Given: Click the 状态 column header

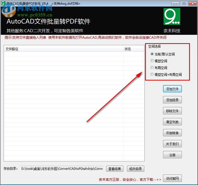Looking at the screenshot, I should point(134,49).
